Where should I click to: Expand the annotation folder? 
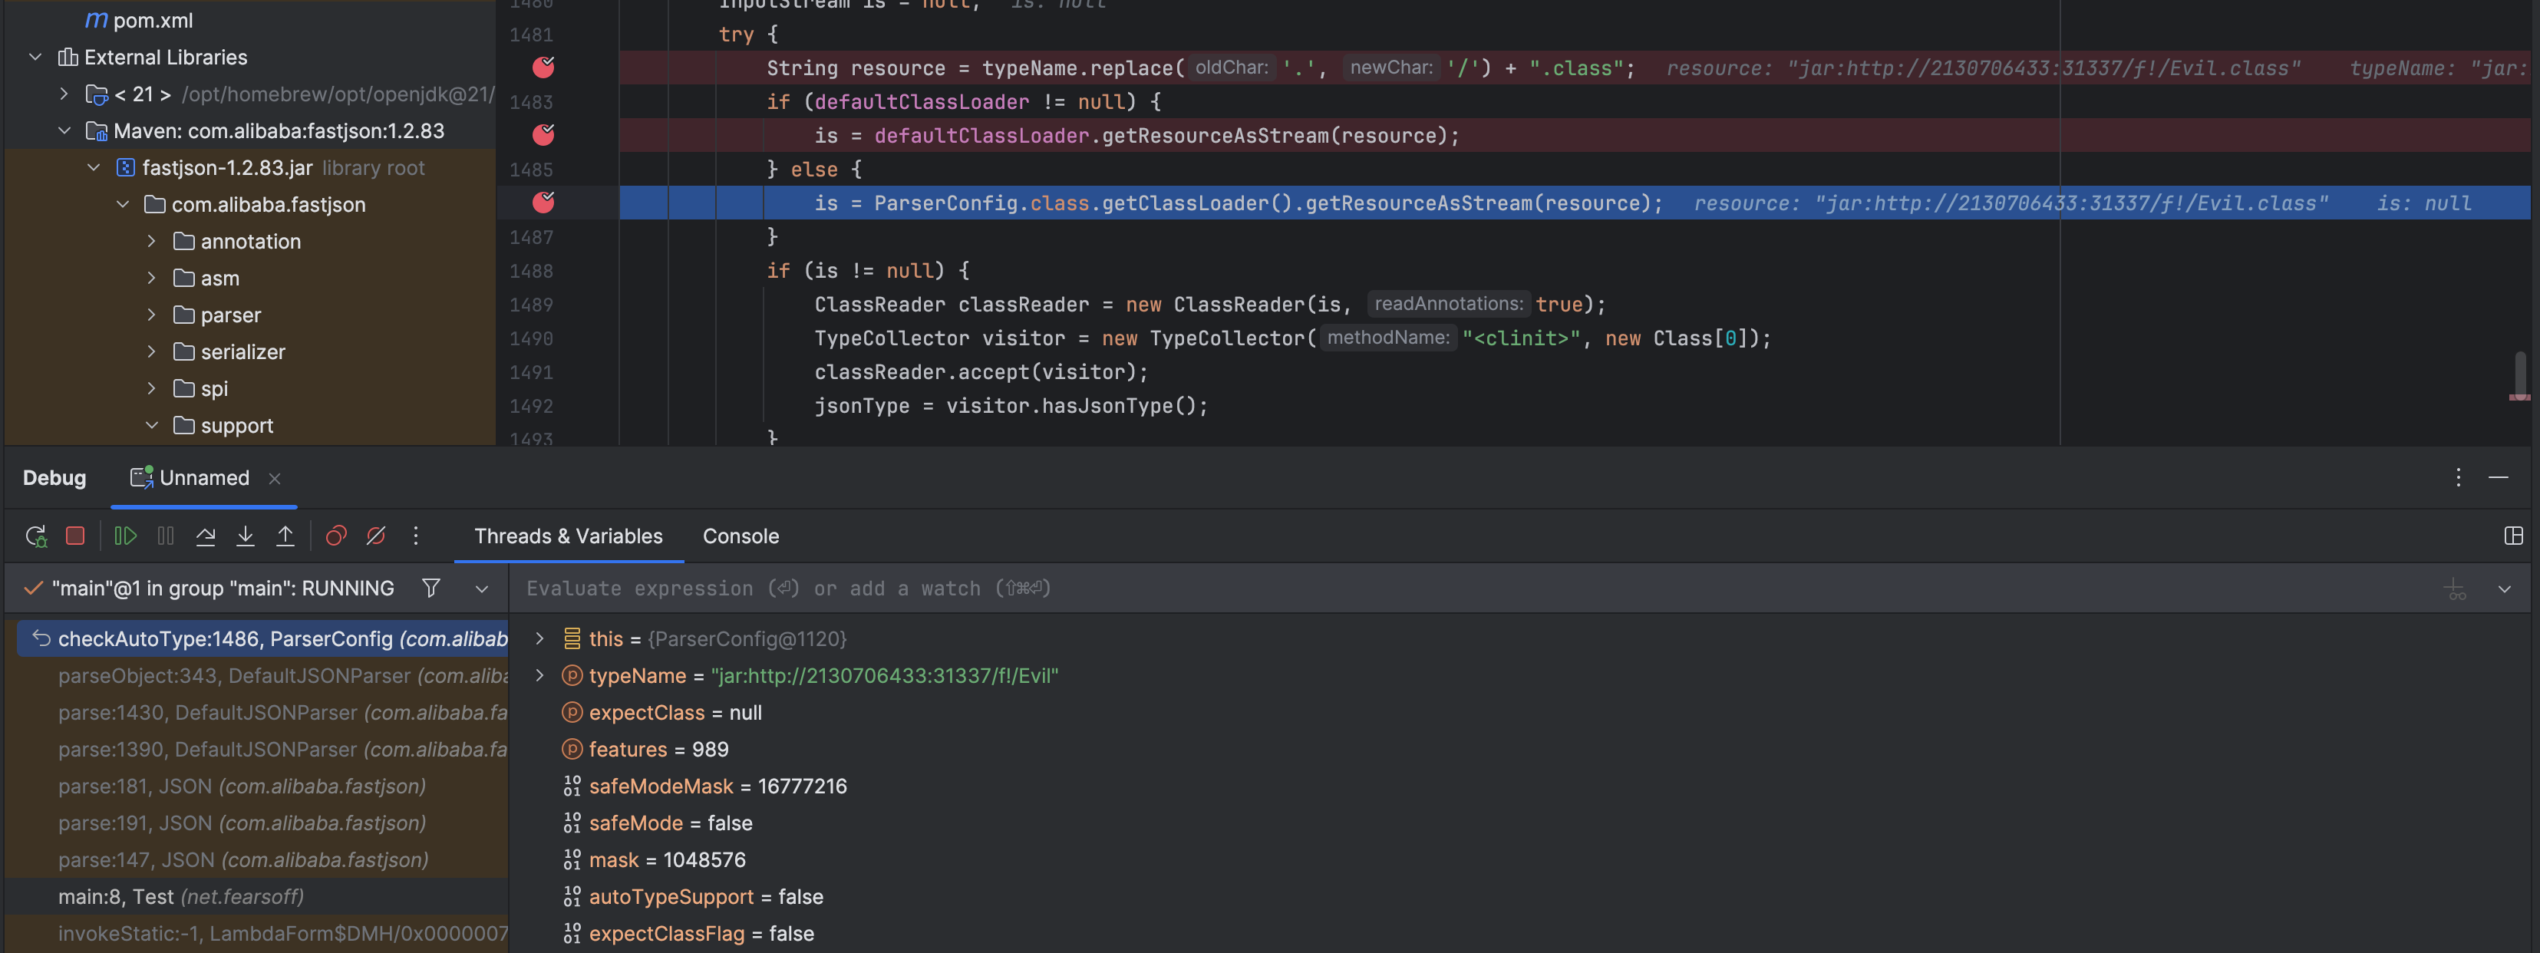[x=151, y=242]
